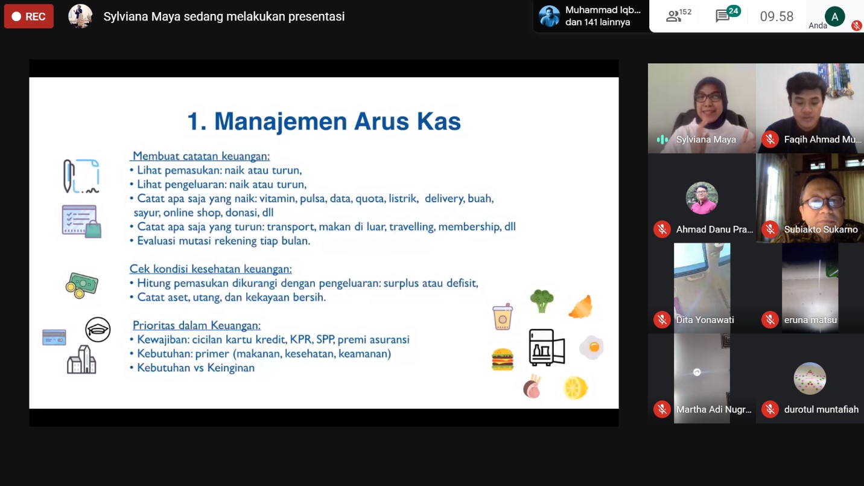Click Muhammad Iqb... speaker avatar in top bar
Image resolution: width=864 pixels, height=486 pixels.
(x=549, y=16)
